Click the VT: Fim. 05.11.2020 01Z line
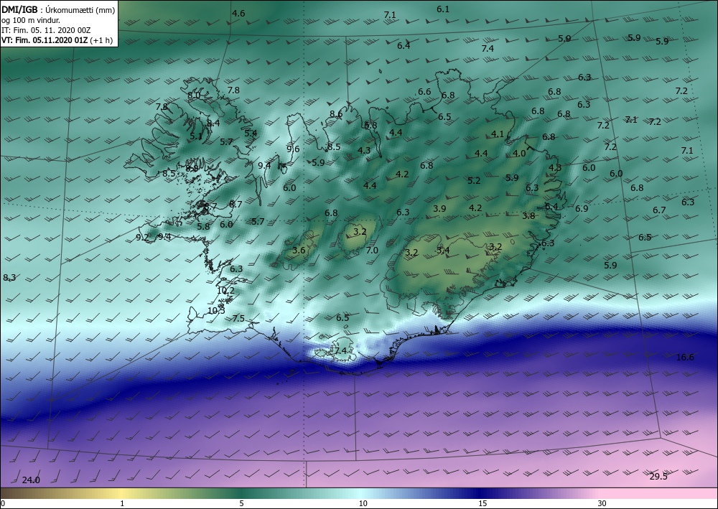Image resolution: width=718 pixels, height=509 pixels. tap(57, 40)
